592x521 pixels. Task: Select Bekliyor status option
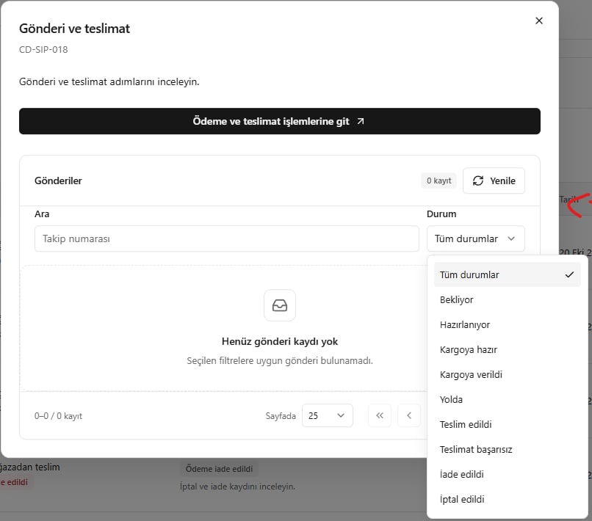507,299
